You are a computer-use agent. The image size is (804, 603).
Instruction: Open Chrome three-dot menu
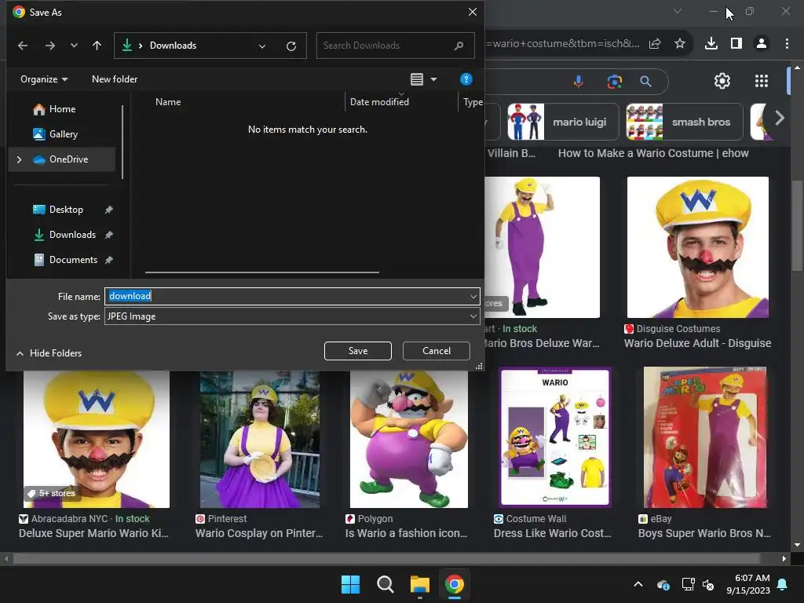click(787, 44)
